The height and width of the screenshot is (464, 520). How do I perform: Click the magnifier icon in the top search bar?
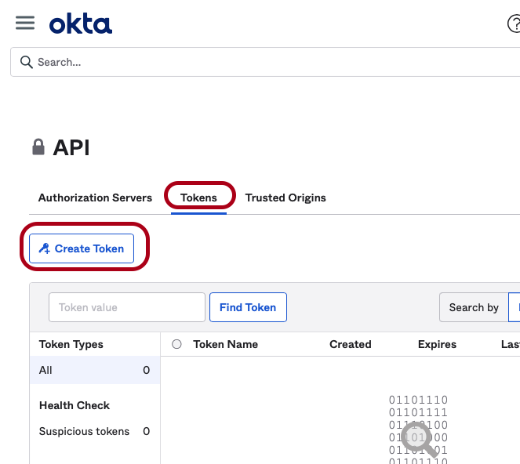[26, 62]
